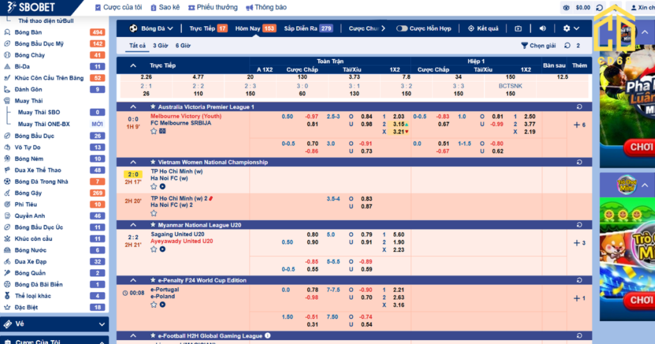Collapse Trò Chơi Mini panel
This screenshot has width=655, height=344.
(645, 185)
